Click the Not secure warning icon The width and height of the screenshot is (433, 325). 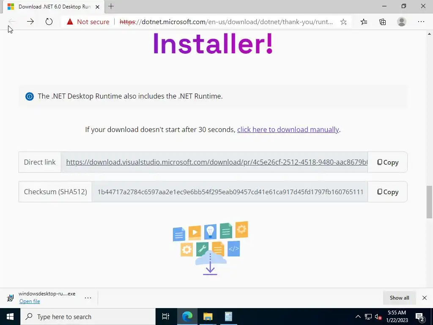click(70, 22)
